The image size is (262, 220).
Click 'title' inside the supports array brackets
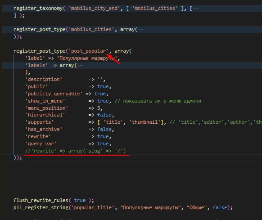113,122
